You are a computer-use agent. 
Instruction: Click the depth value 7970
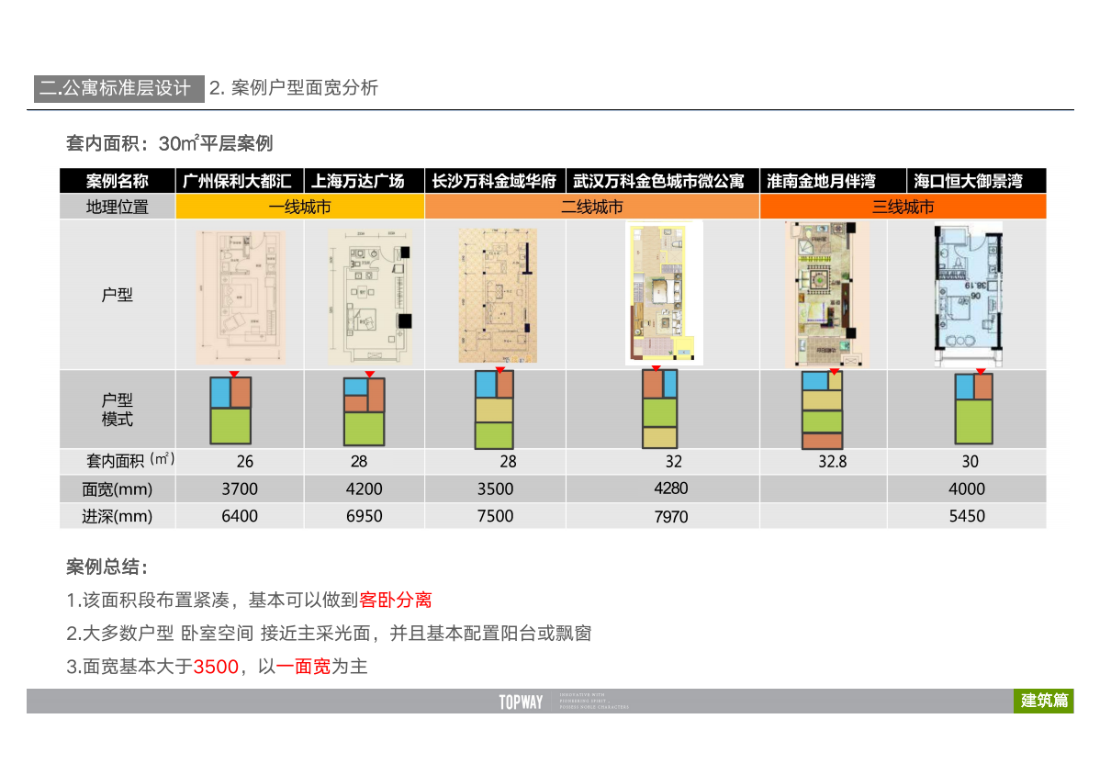(x=671, y=517)
